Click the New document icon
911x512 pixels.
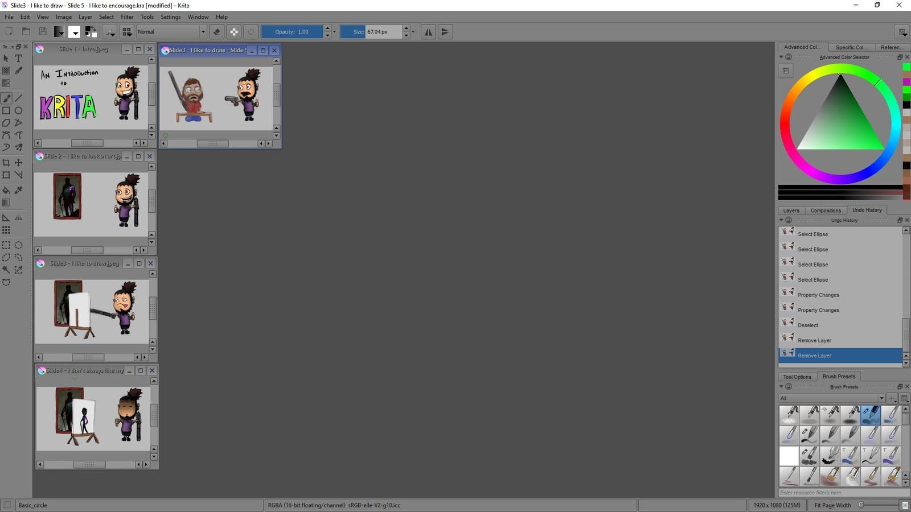[9, 32]
